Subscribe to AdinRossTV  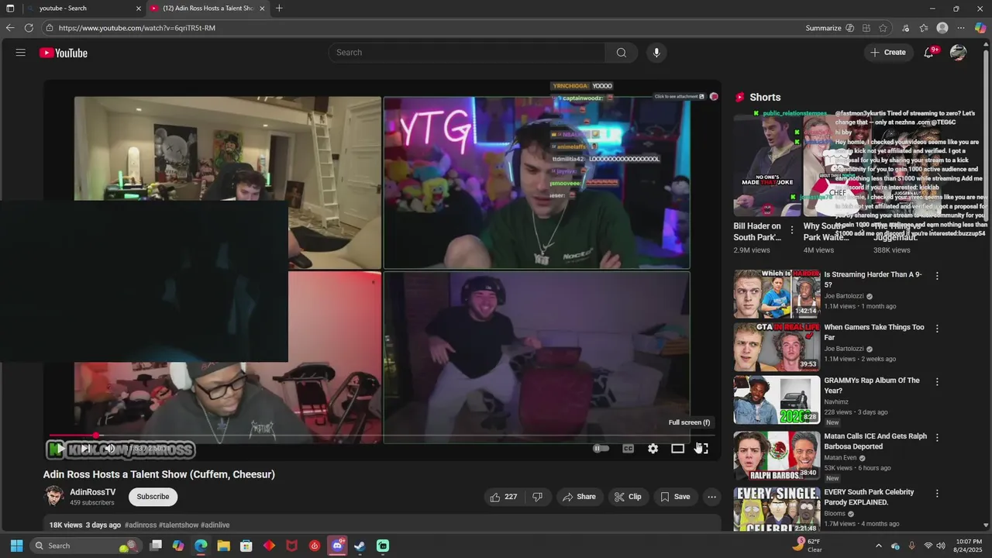click(x=153, y=497)
